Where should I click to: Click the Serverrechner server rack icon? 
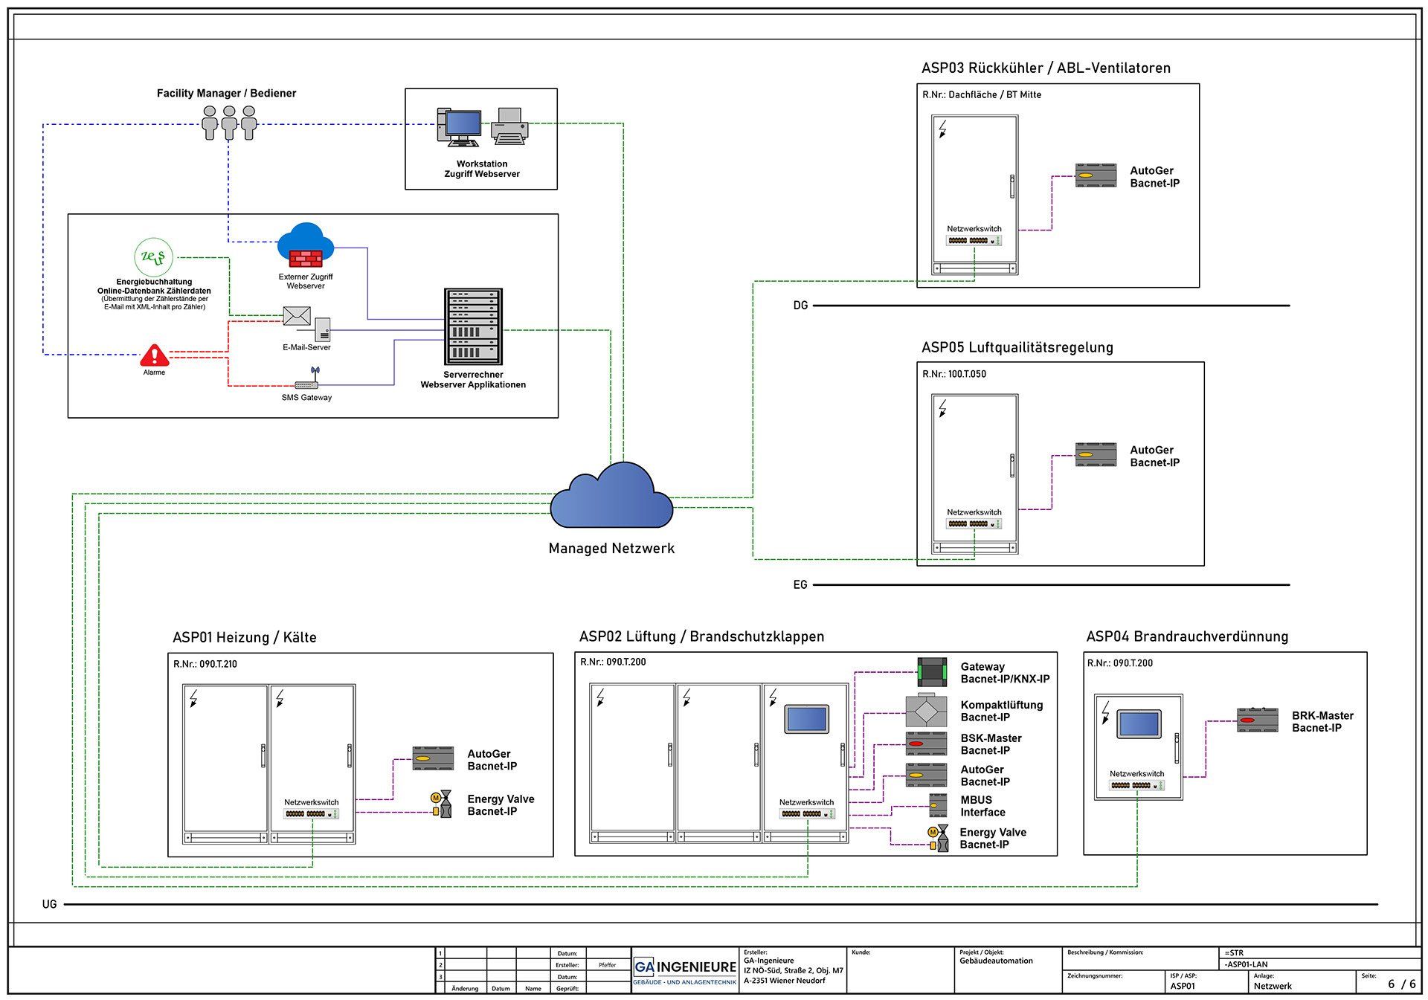[473, 326]
